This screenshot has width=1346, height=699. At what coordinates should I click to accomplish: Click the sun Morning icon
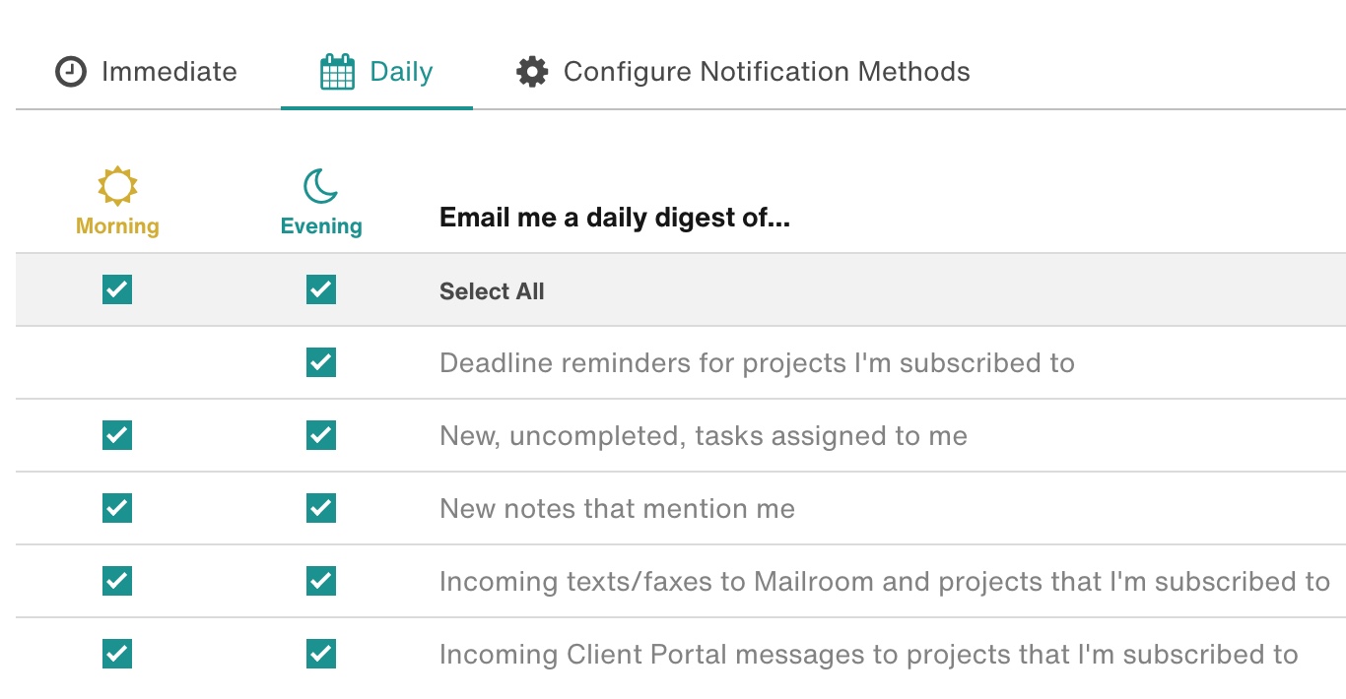point(117,185)
